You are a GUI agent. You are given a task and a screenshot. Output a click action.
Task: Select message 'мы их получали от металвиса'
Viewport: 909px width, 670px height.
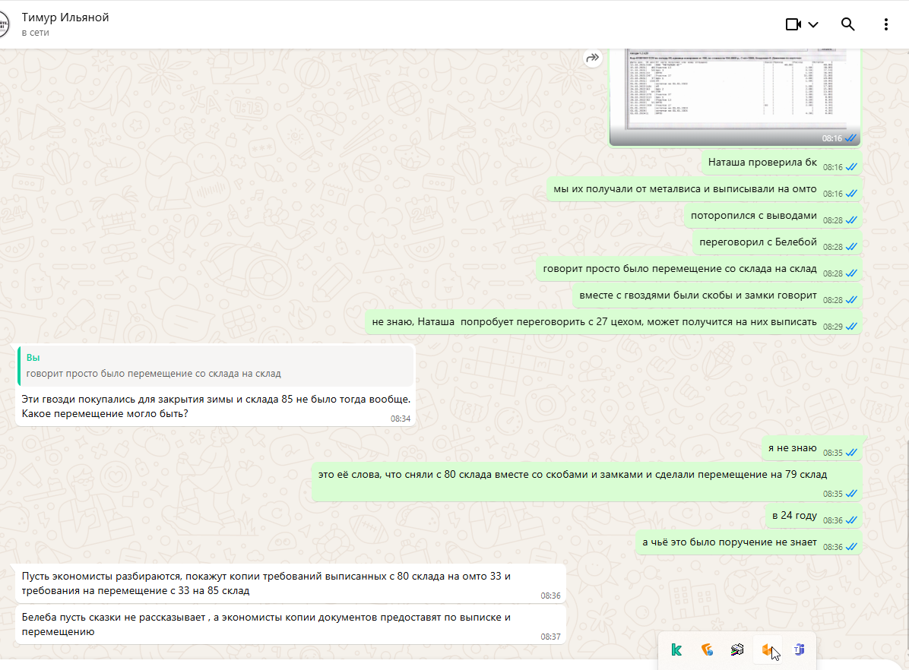click(x=704, y=189)
